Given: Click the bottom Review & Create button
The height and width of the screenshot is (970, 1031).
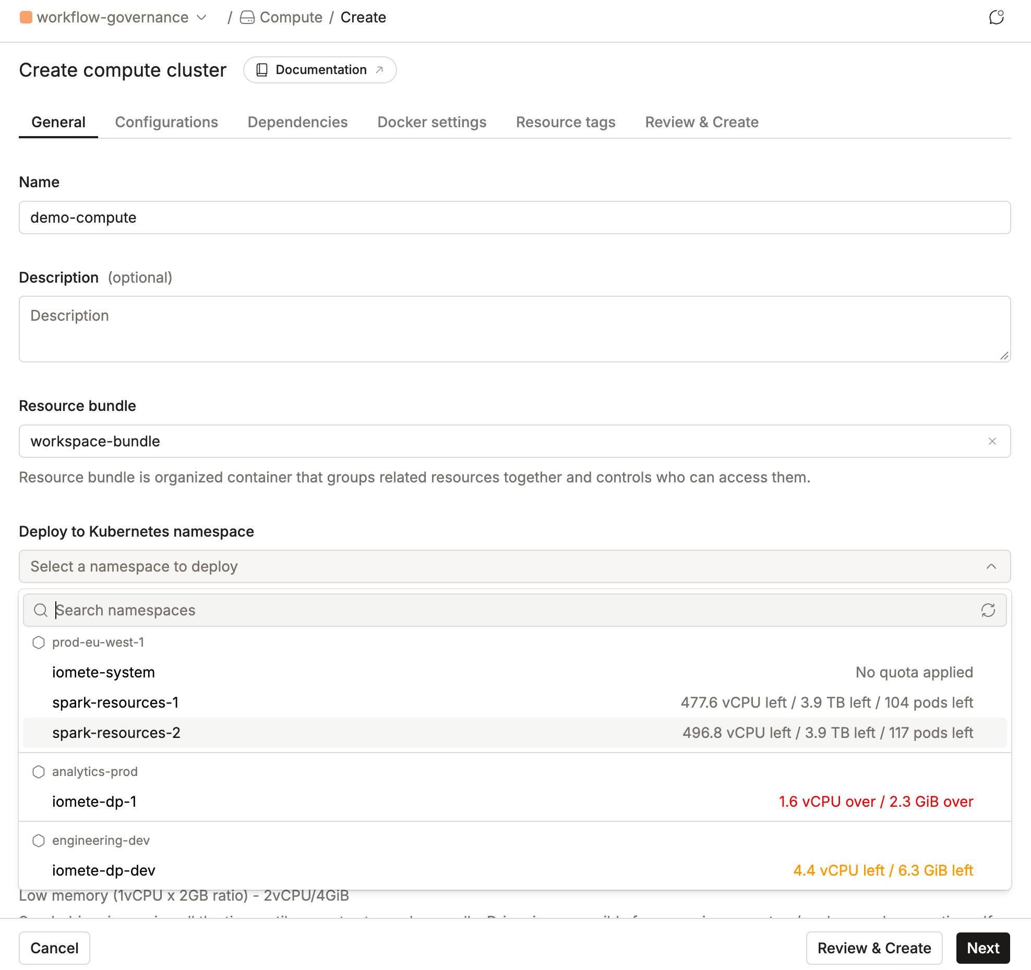Looking at the screenshot, I should click(874, 948).
